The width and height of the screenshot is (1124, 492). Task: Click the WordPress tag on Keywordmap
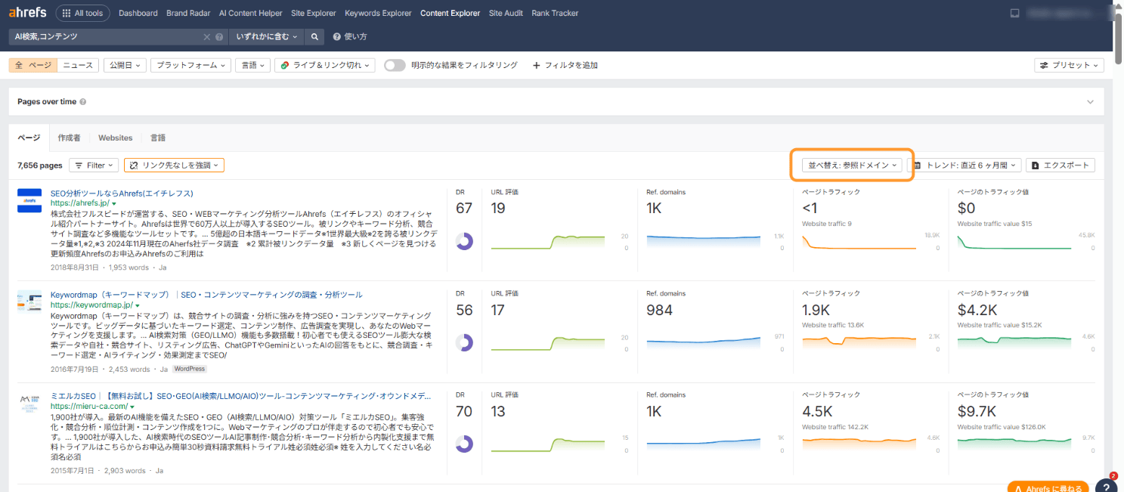[x=189, y=370]
